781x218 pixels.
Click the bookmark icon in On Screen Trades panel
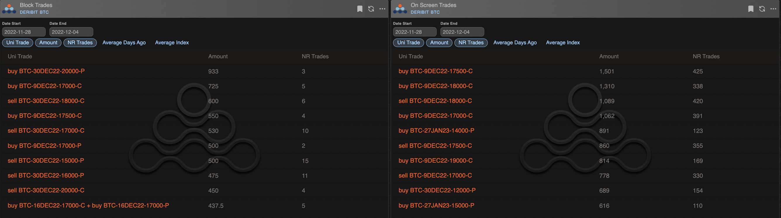(x=750, y=9)
